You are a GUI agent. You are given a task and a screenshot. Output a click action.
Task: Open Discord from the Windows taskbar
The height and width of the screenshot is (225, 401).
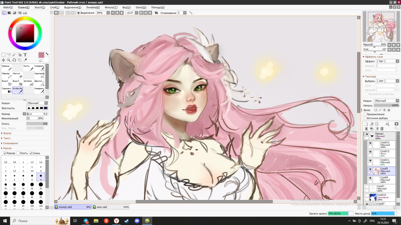[x=137, y=221]
